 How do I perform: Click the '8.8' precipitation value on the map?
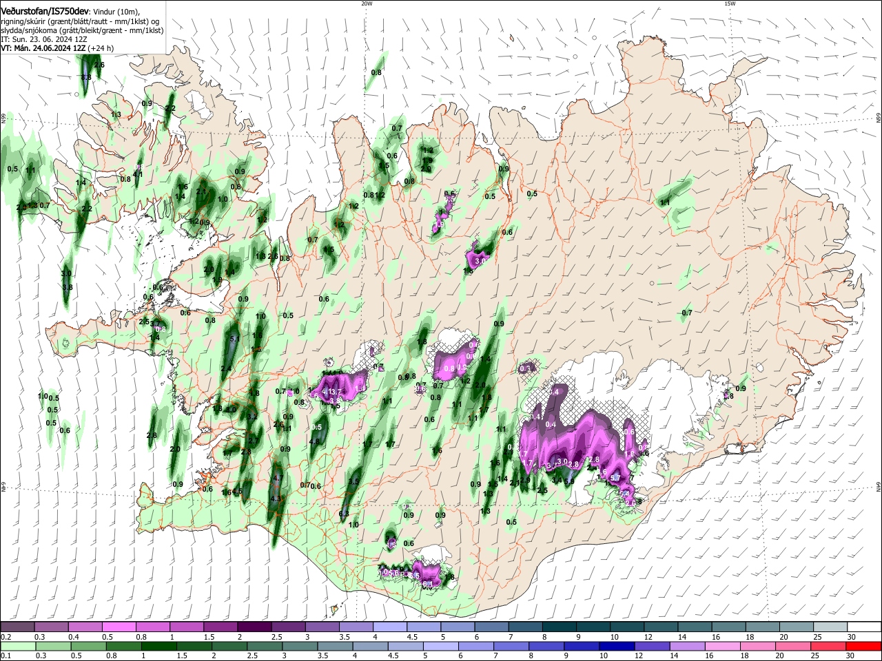coord(87,77)
